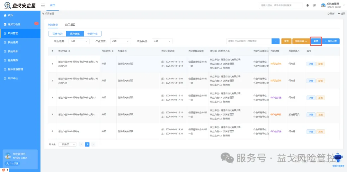The width and height of the screenshot is (347, 172).
Task: Open 详情 for row 3
Action: click(x=311, y=98)
